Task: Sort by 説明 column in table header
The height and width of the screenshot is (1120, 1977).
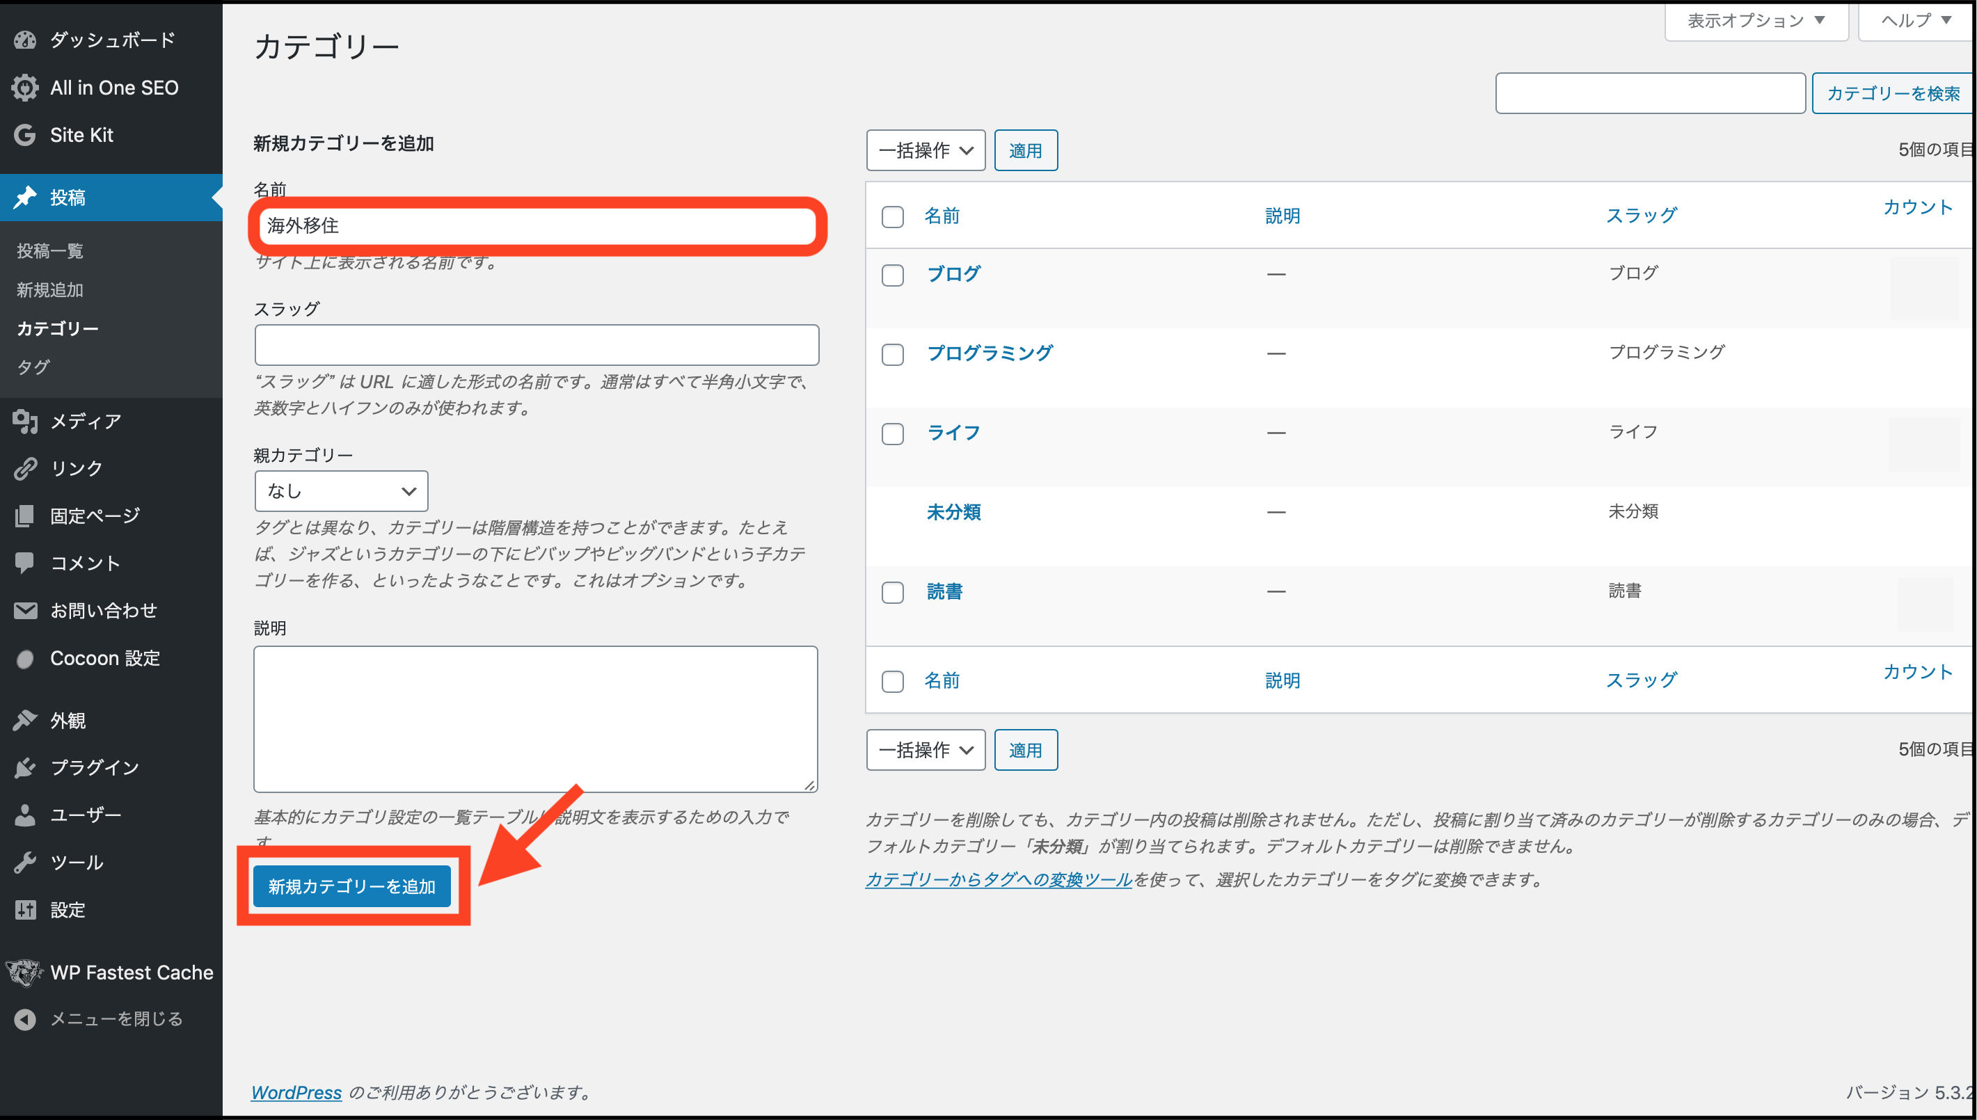Action: click(x=1283, y=216)
